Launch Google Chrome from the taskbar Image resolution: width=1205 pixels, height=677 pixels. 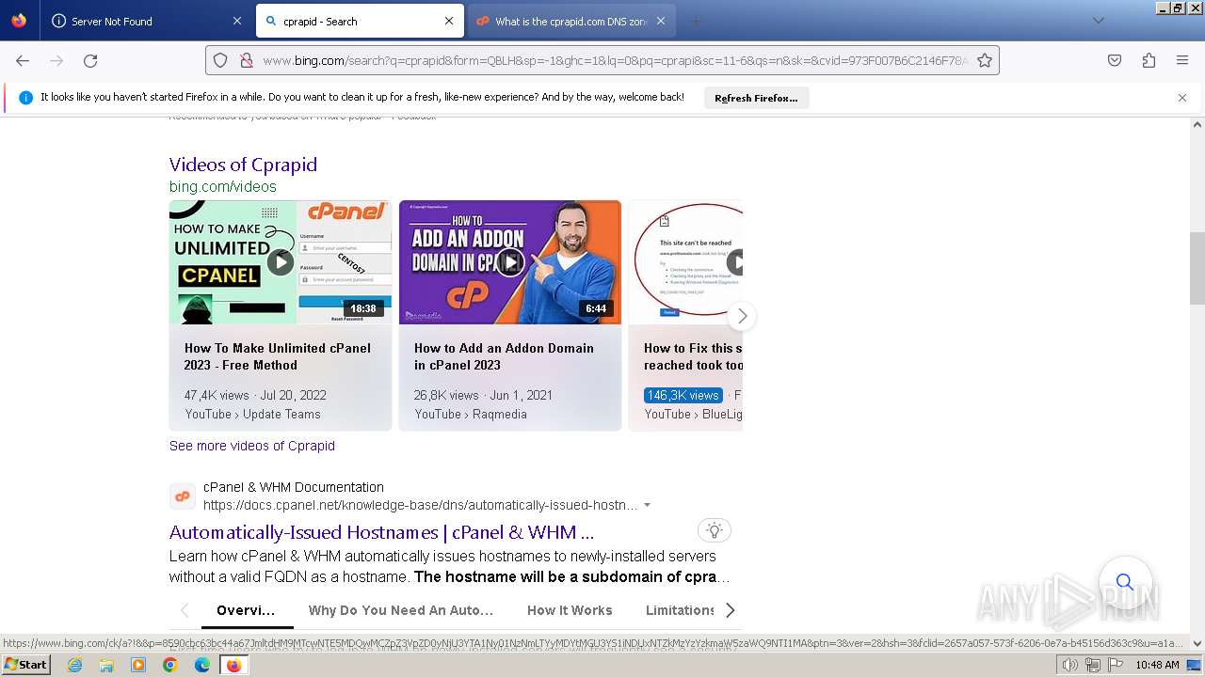[170, 665]
